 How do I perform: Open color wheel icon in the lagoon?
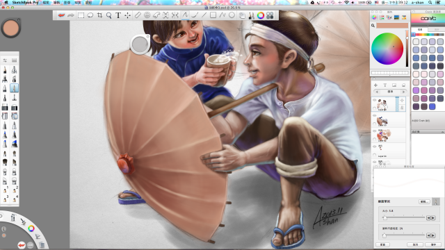31,228
